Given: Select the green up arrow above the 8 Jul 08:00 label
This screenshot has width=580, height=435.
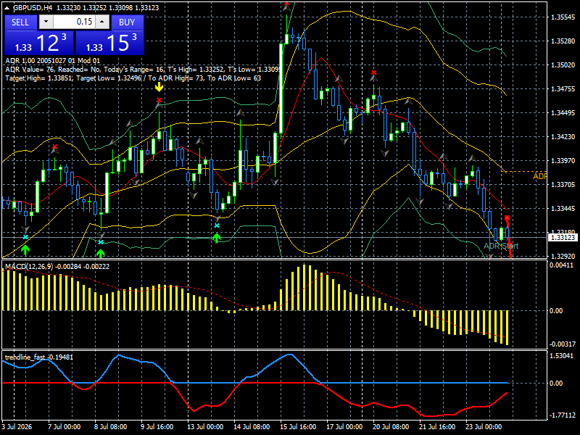Looking at the screenshot, I should 101,253.
